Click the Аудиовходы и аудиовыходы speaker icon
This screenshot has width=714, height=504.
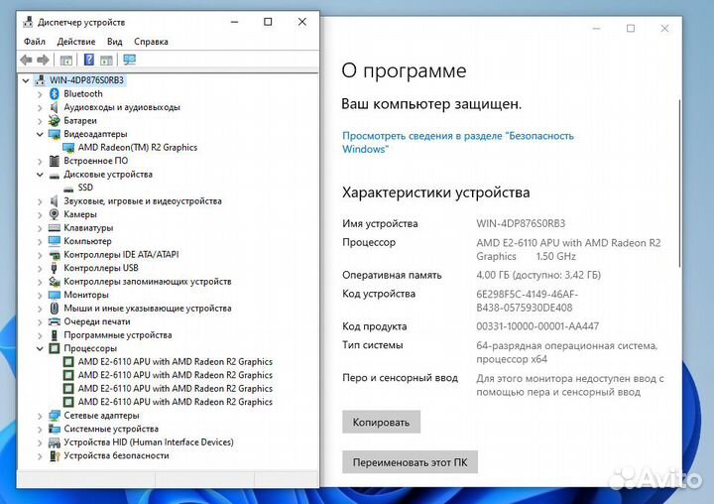point(55,107)
